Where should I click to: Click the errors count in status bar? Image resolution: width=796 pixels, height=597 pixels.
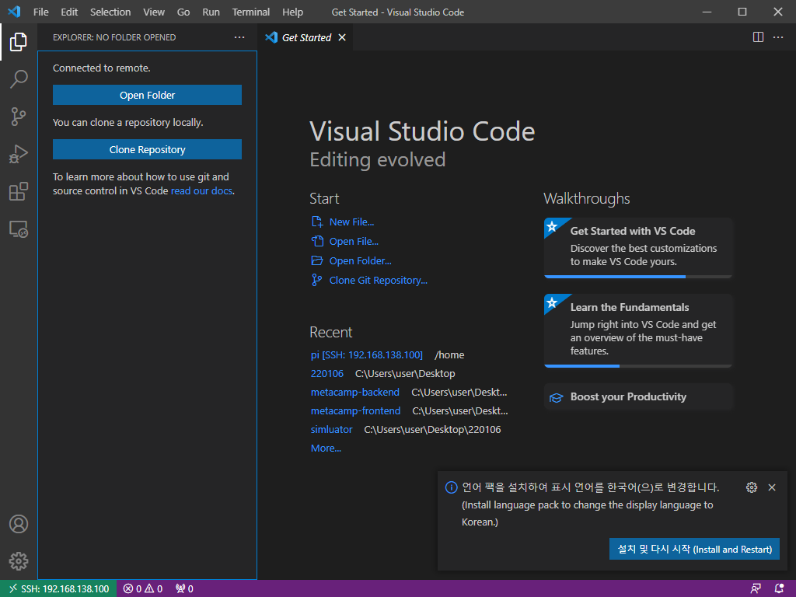[132, 589]
